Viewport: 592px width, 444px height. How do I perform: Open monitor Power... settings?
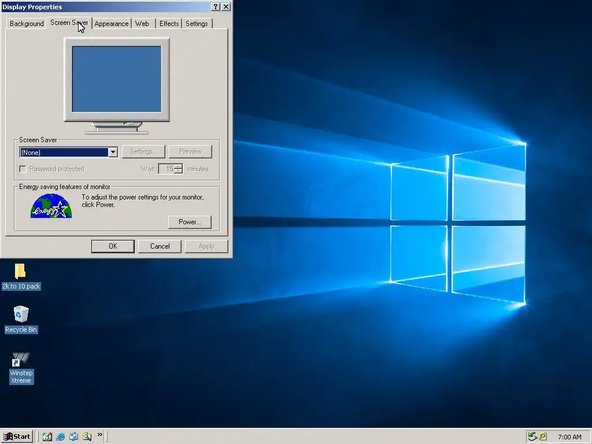click(190, 222)
